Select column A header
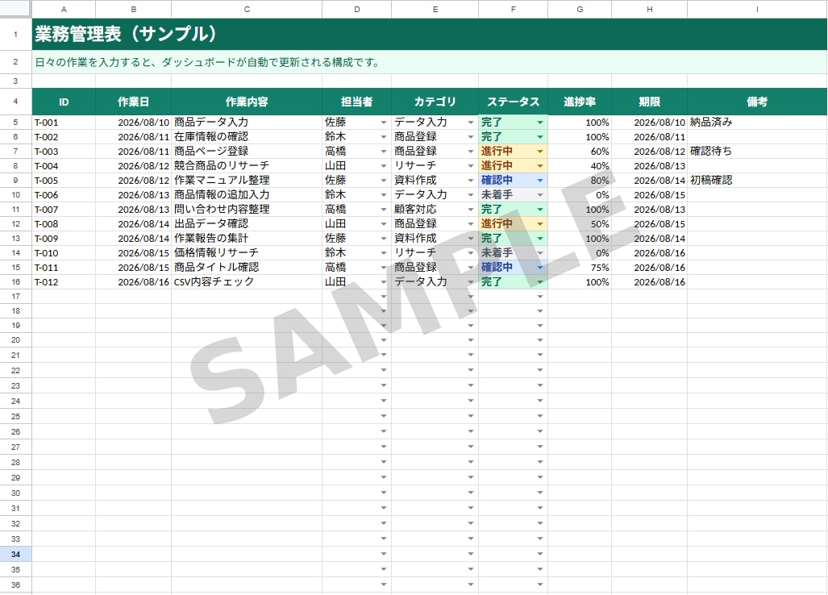Image resolution: width=828 pixels, height=595 pixels. coord(64,9)
